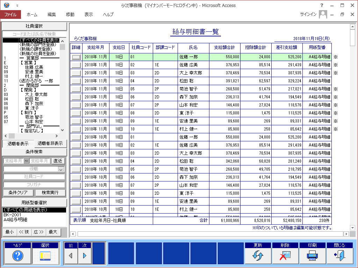Click the 最大 width button
The height and width of the screenshot is (268, 358).
(x=53, y=232)
